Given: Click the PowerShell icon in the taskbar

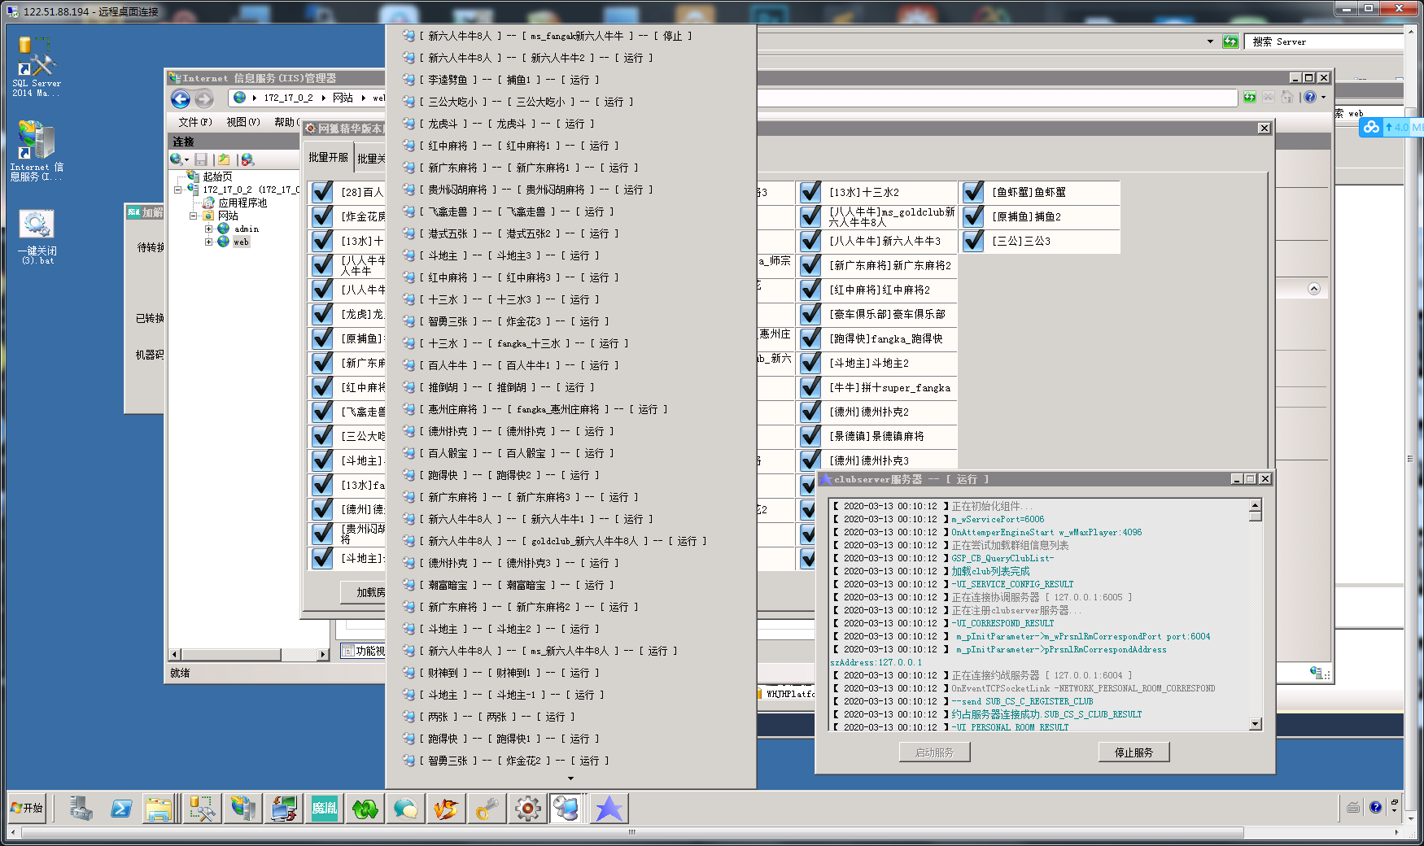Looking at the screenshot, I should pos(121,809).
